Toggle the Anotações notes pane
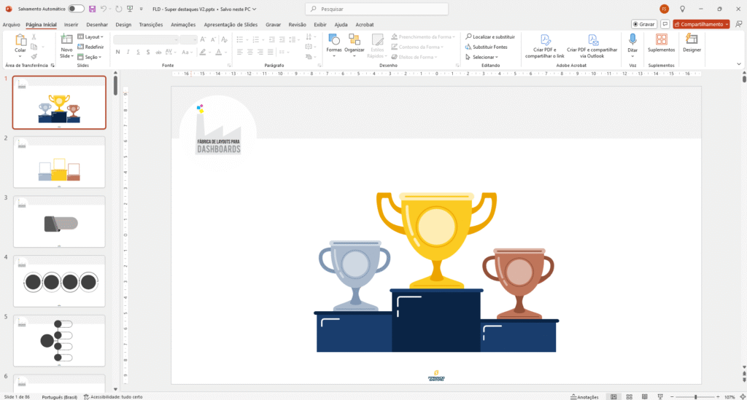The image size is (747, 400). coord(584,397)
